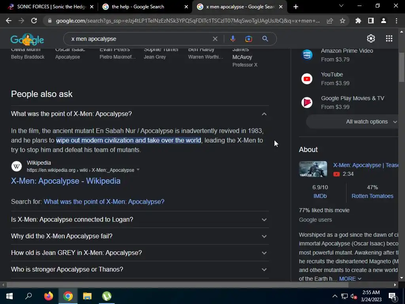Bookmark this page with the star icon
405x304 pixels.
pyautogui.click(x=343, y=21)
